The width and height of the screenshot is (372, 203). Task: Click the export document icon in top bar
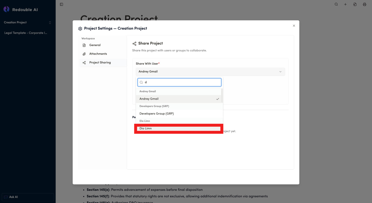point(355,4)
